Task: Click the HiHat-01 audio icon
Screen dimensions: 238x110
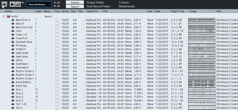Action: tap(13, 49)
